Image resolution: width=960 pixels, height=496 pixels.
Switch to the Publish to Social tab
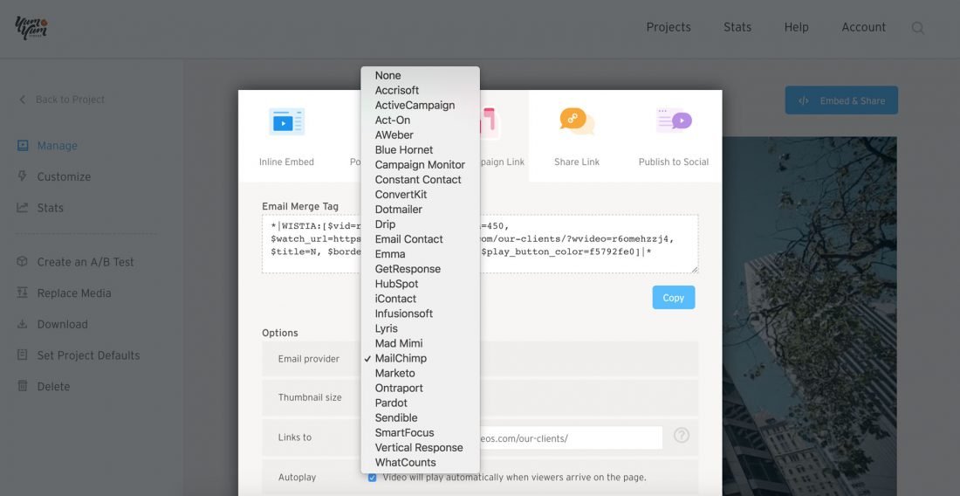[x=674, y=136]
